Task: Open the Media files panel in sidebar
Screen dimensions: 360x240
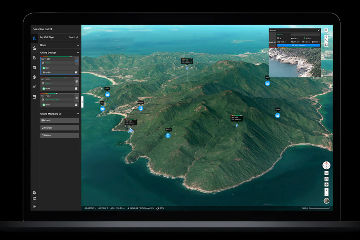Action: 34,67
